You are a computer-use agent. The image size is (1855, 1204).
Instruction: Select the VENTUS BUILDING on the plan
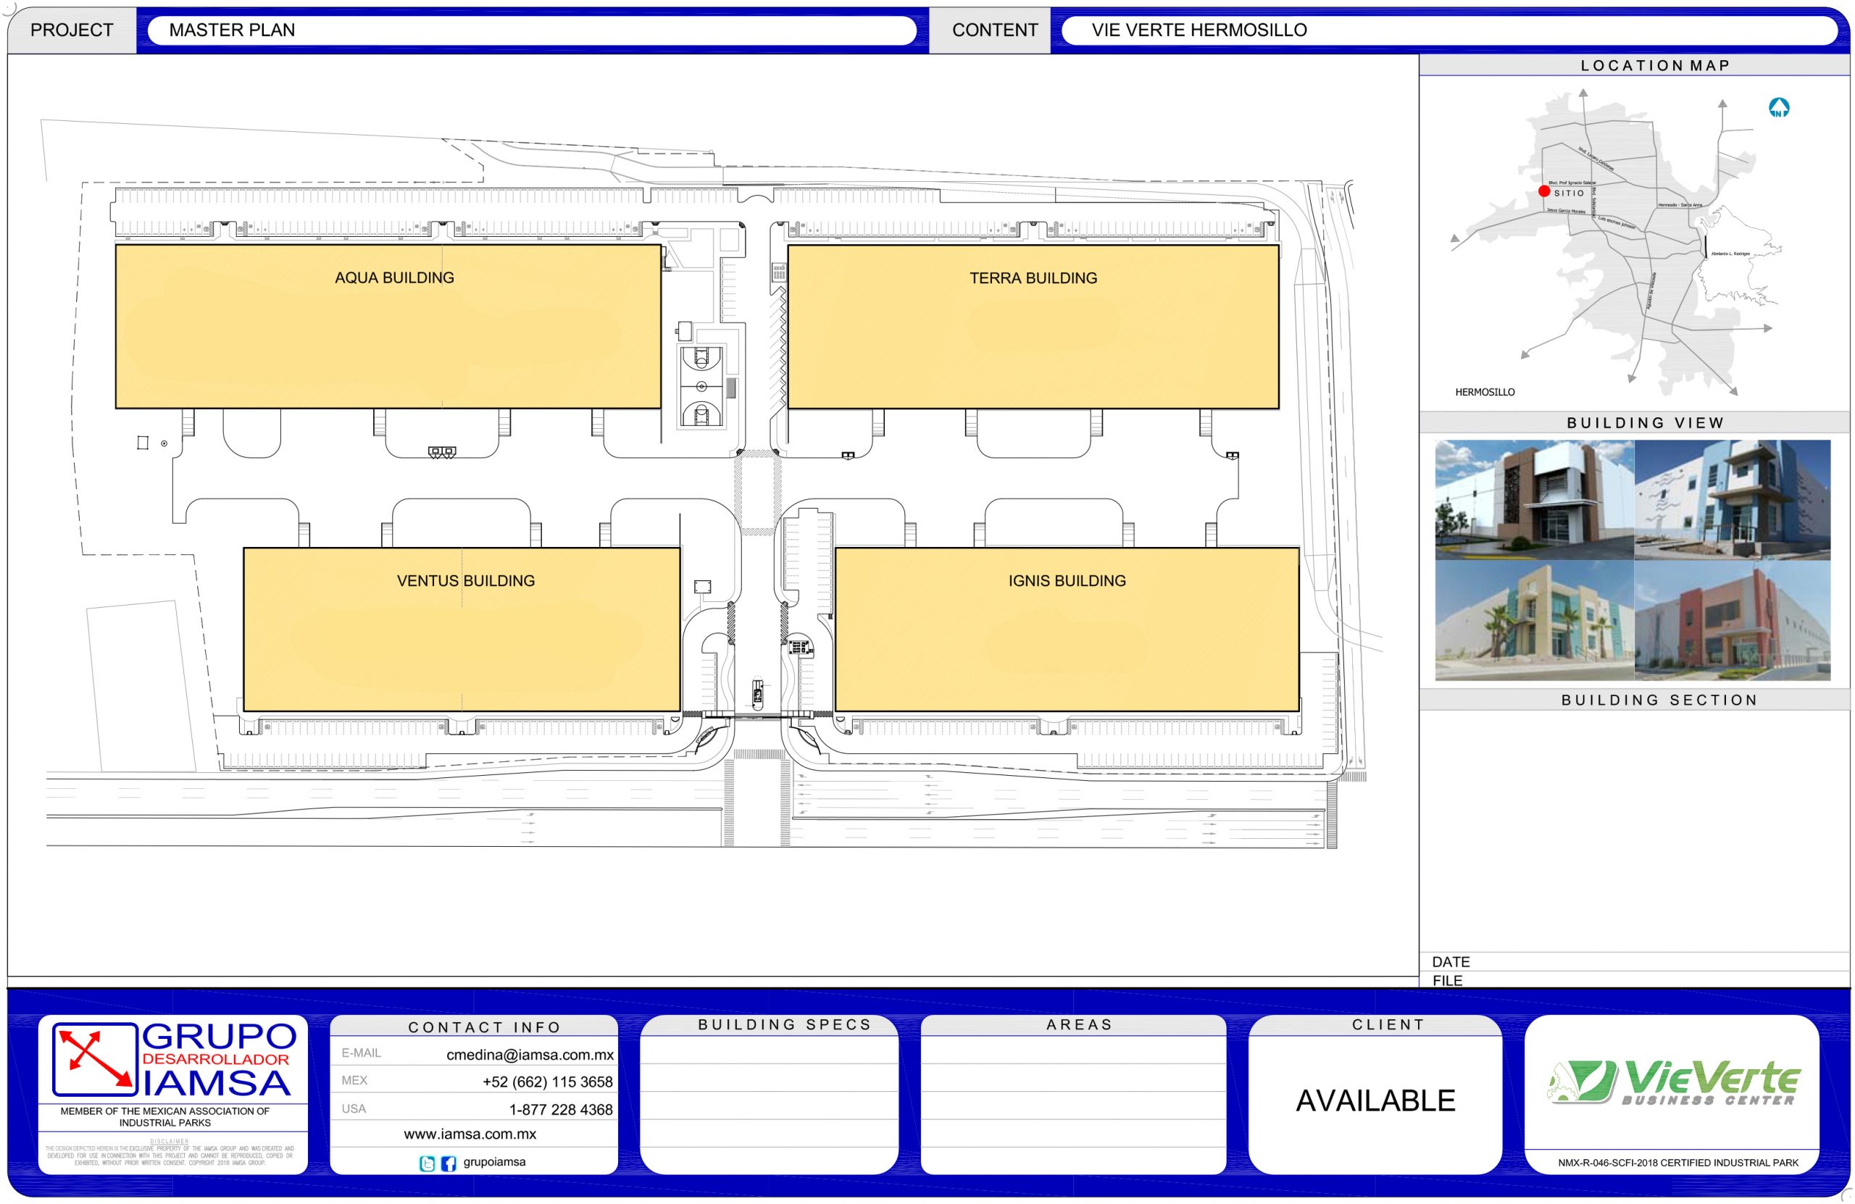pos(462,630)
